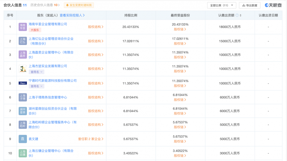The width and height of the screenshot is (287, 161).
Task: Click the 上海晶旻 company logo icon
Action: point(23,55)
